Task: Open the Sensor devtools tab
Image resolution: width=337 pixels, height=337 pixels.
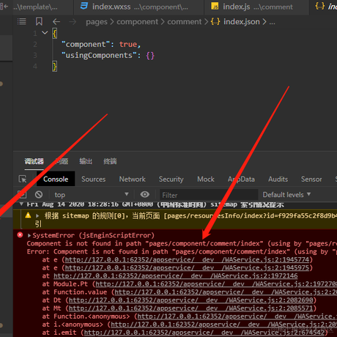Action: coord(311,179)
